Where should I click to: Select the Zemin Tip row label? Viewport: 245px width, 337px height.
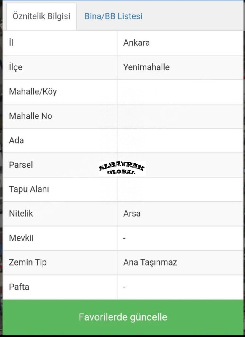click(28, 263)
